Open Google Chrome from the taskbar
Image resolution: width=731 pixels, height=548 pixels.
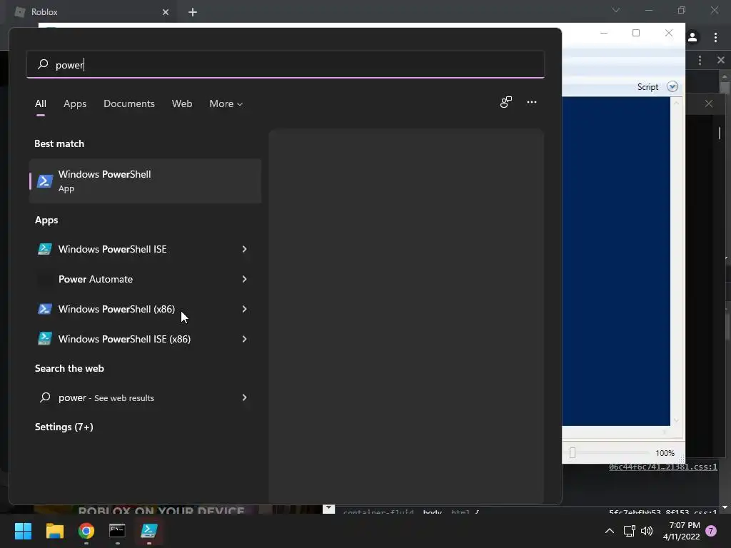(x=86, y=531)
